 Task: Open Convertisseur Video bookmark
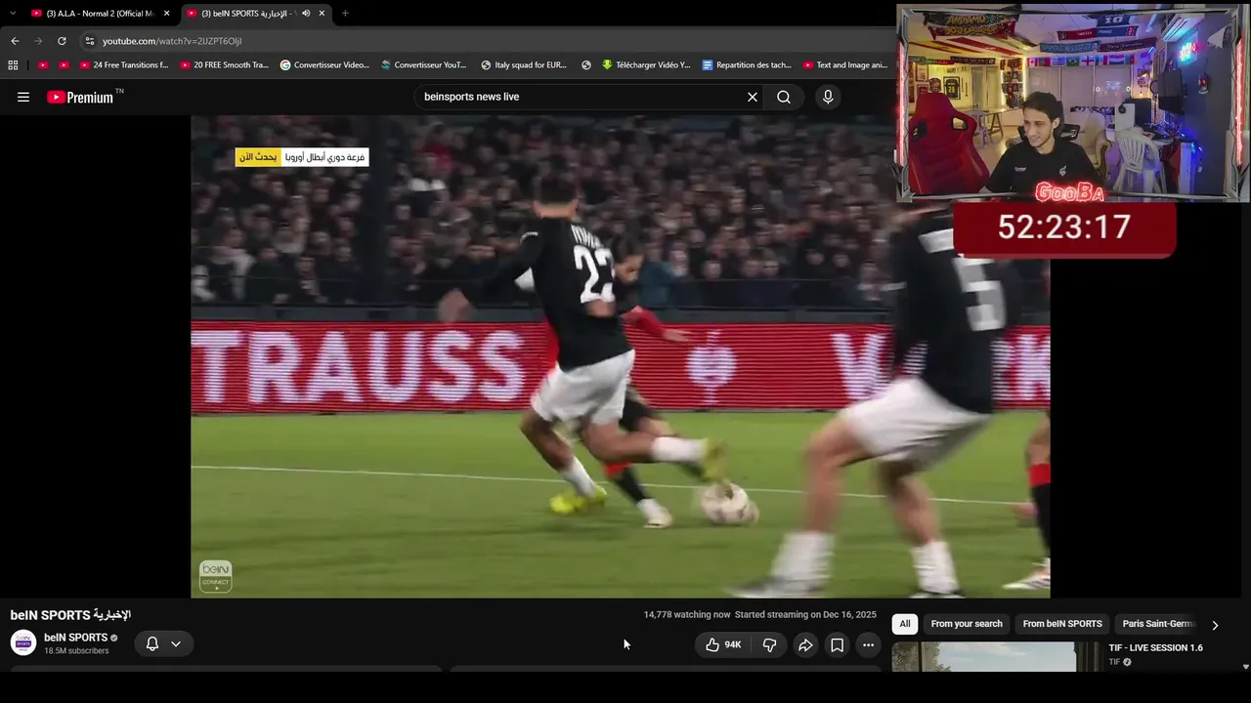click(324, 65)
